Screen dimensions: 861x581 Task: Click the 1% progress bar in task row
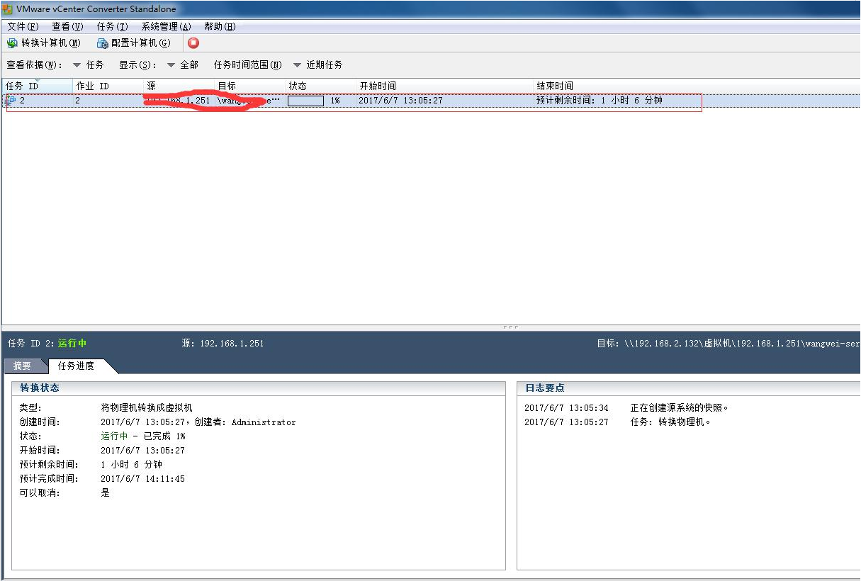[x=305, y=101]
